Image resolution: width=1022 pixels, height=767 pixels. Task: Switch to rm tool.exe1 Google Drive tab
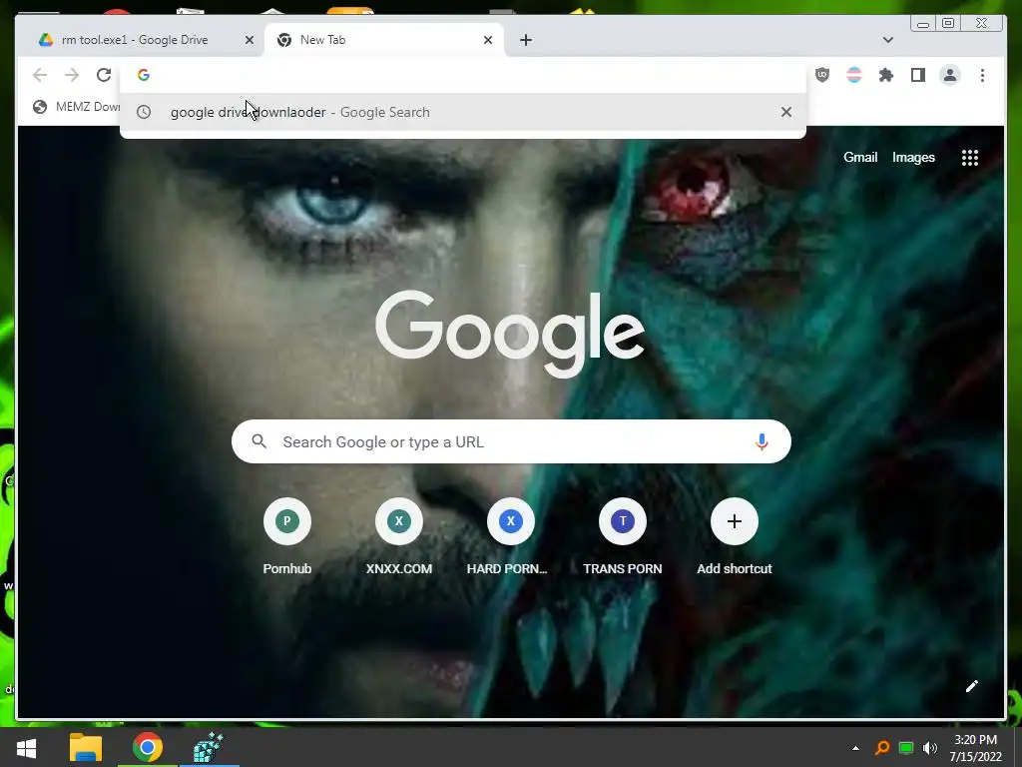(x=134, y=40)
